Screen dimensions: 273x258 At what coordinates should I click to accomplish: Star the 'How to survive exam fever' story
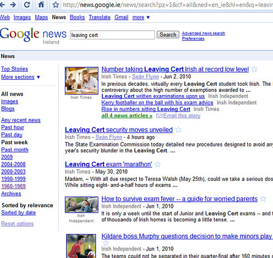[x=263, y=199]
